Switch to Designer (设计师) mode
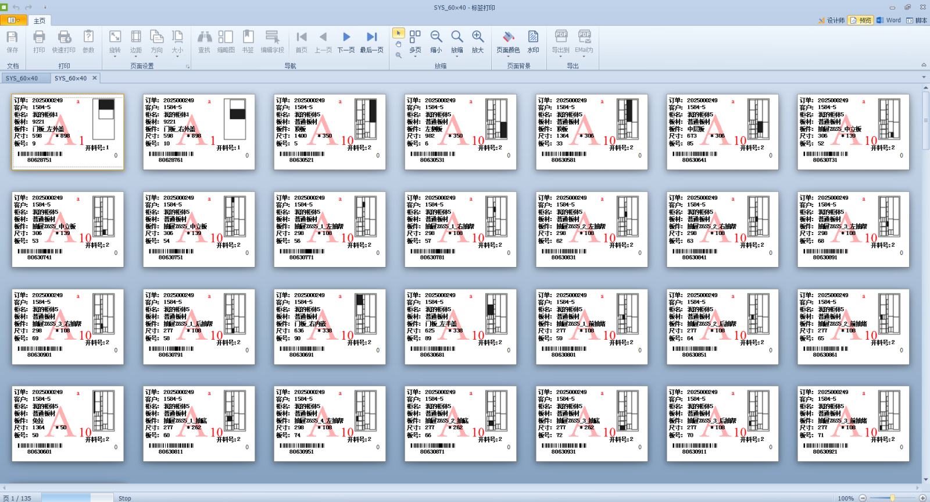 point(831,20)
